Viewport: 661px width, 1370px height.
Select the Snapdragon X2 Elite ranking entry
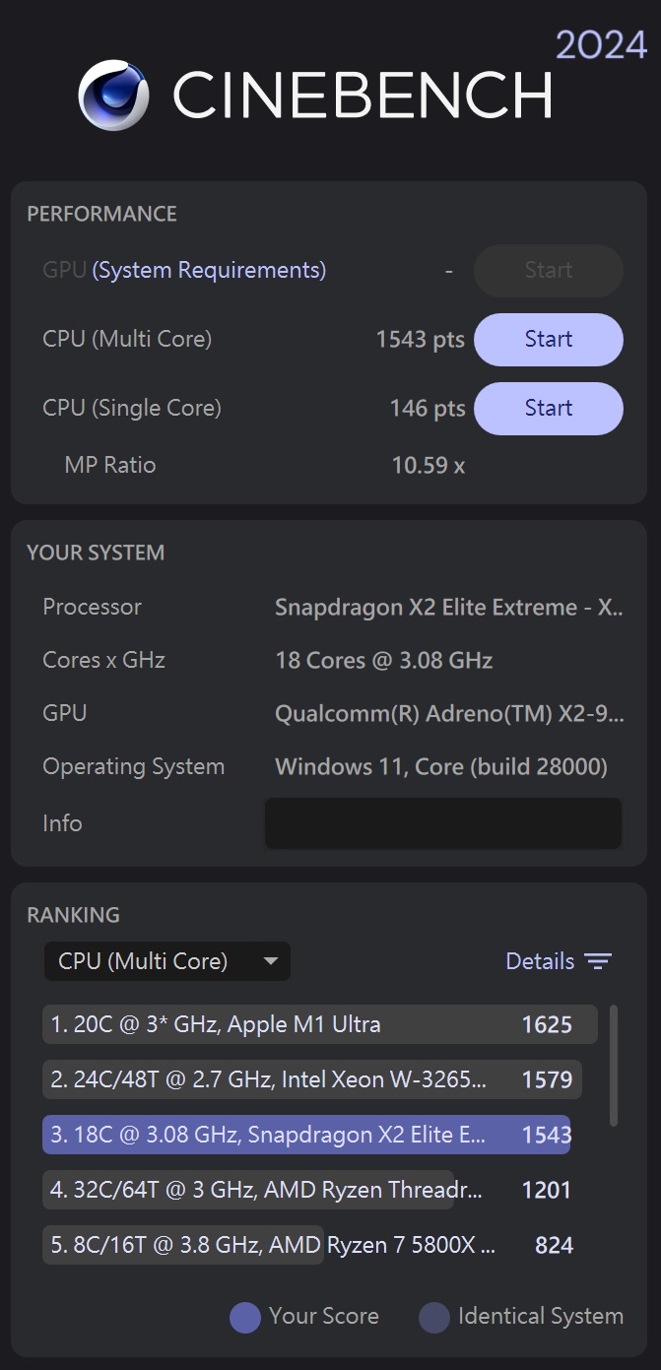tap(306, 1135)
